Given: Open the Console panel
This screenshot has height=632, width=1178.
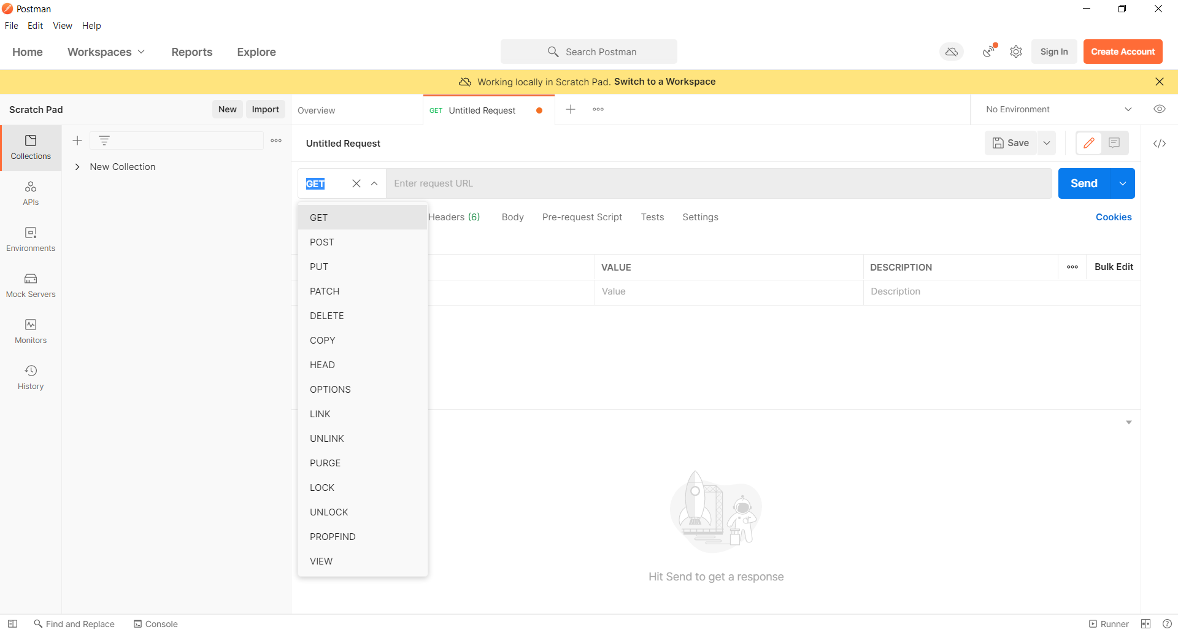Looking at the screenshot, I should (x=156, y=624).
